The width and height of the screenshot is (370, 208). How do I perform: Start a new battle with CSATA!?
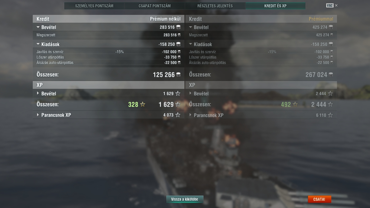click(x=319, y=199)
